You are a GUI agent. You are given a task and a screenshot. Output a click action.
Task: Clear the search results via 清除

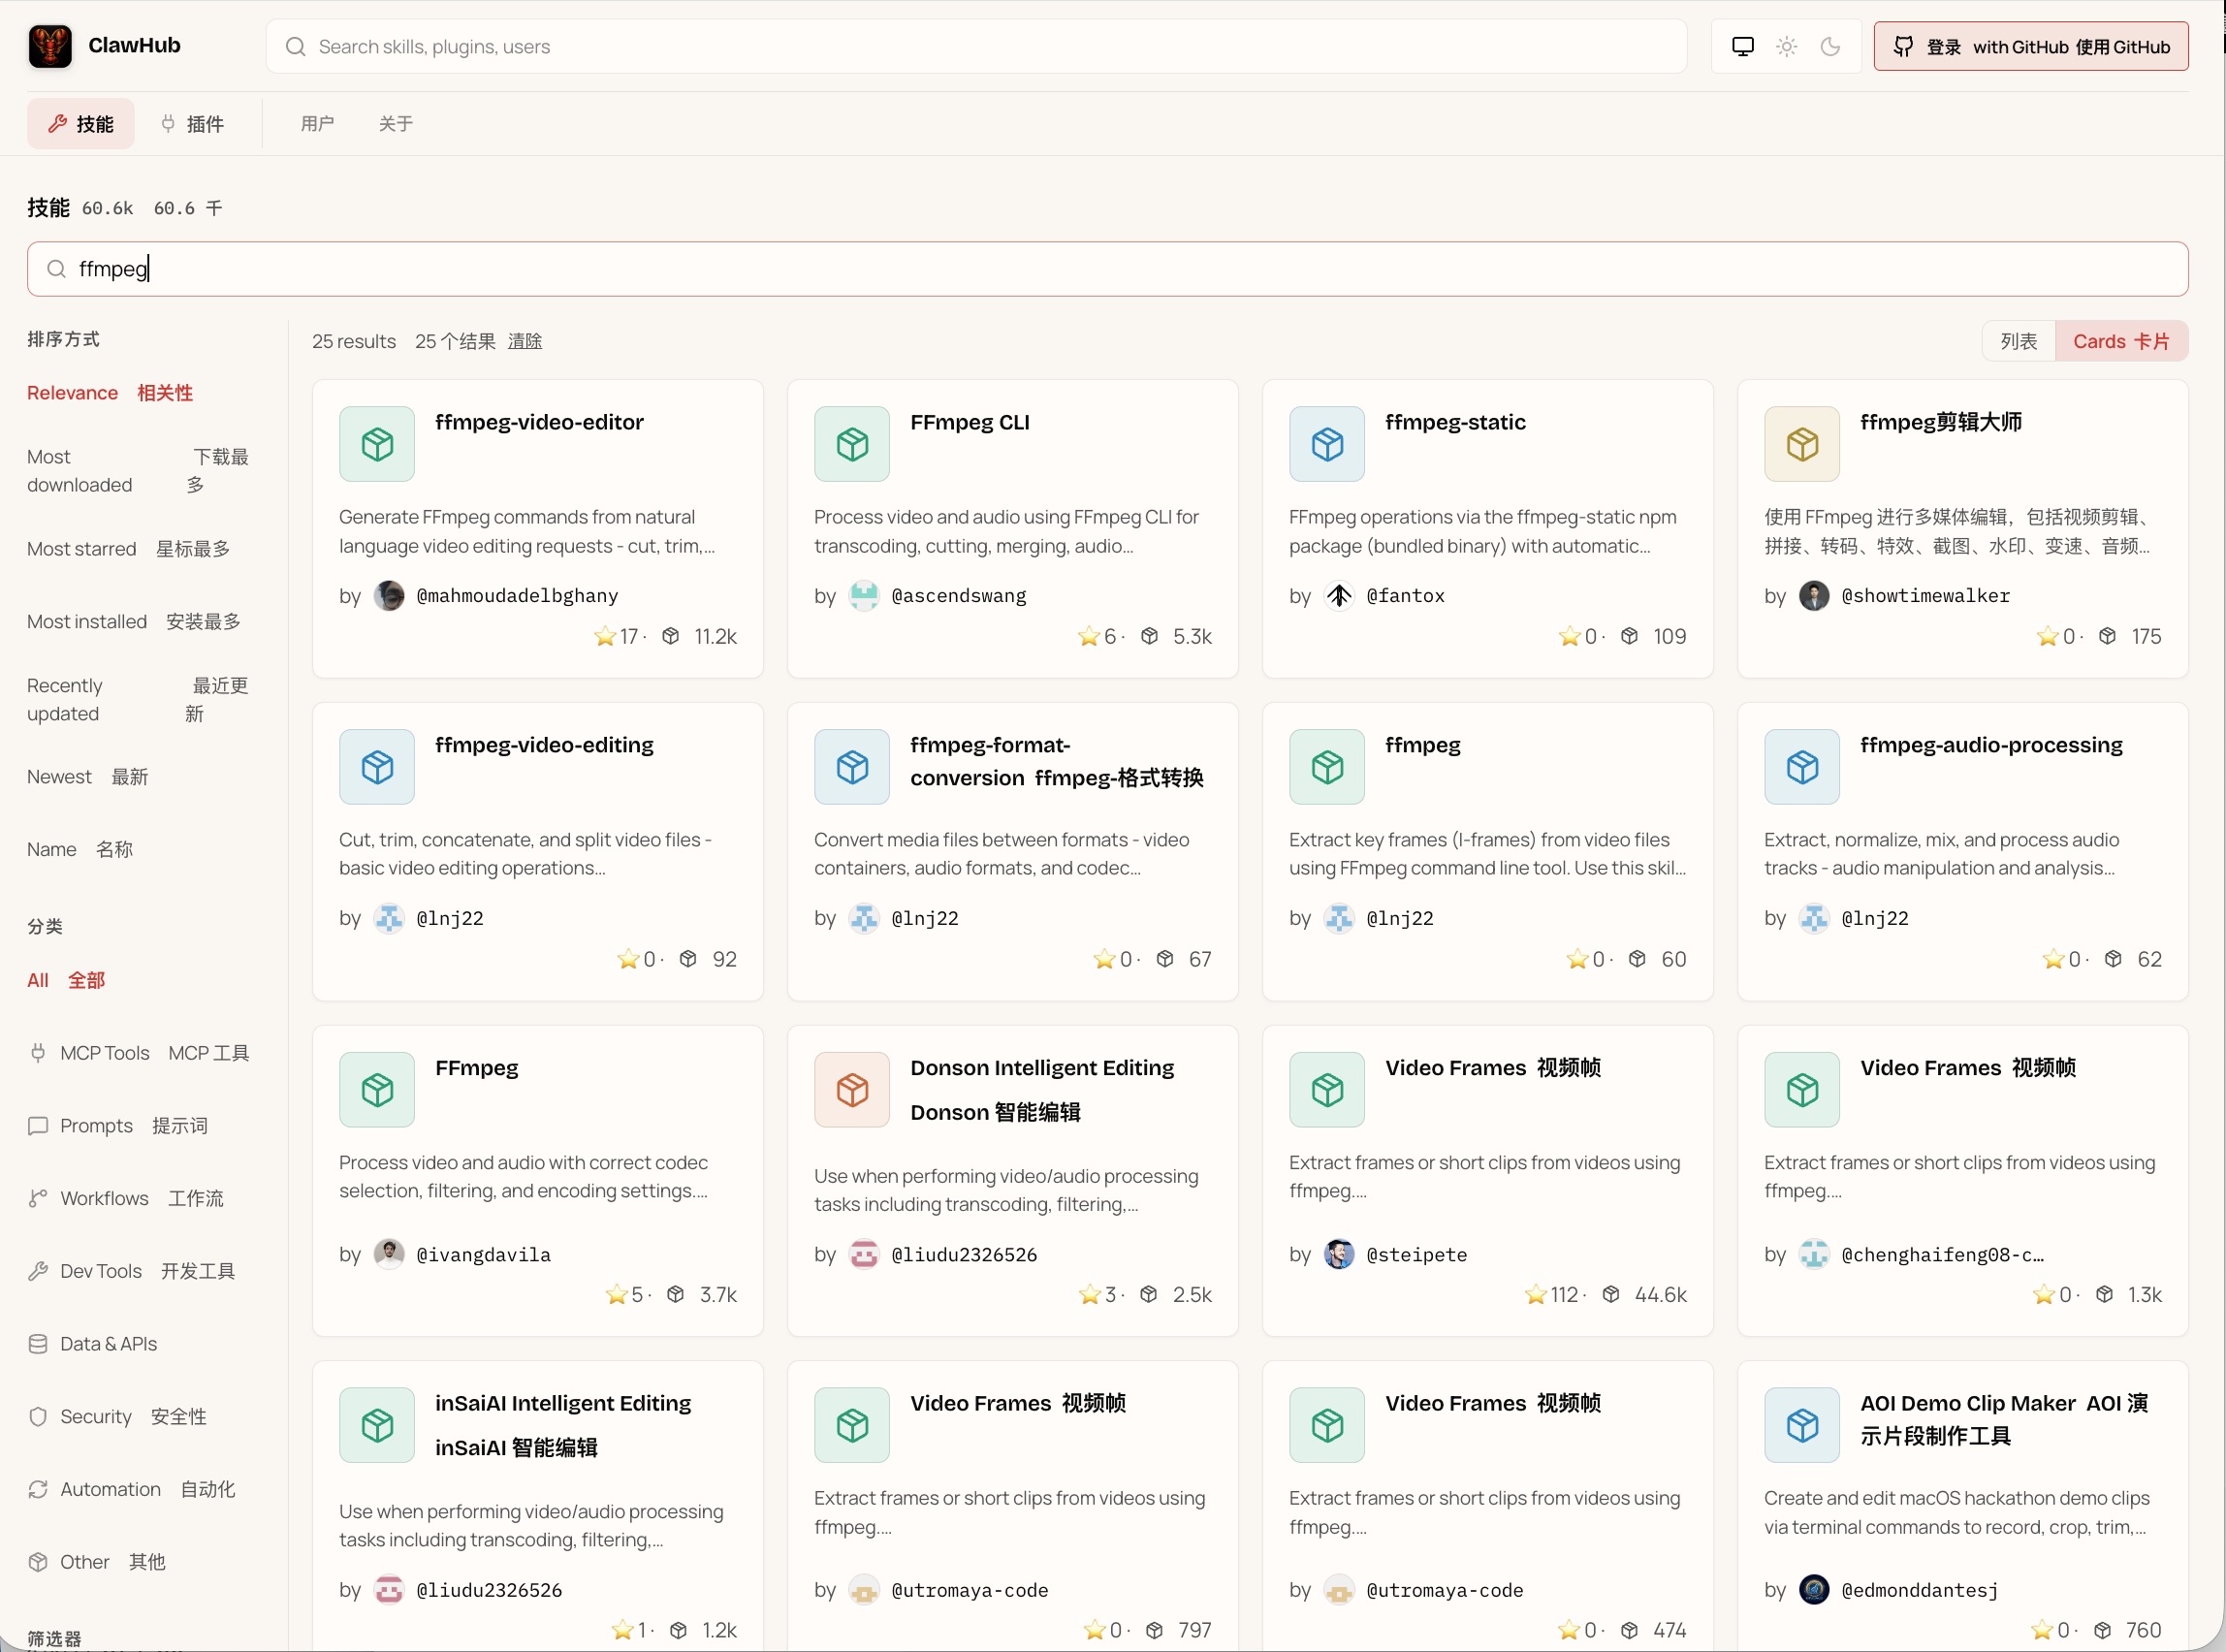coord(525,341)
